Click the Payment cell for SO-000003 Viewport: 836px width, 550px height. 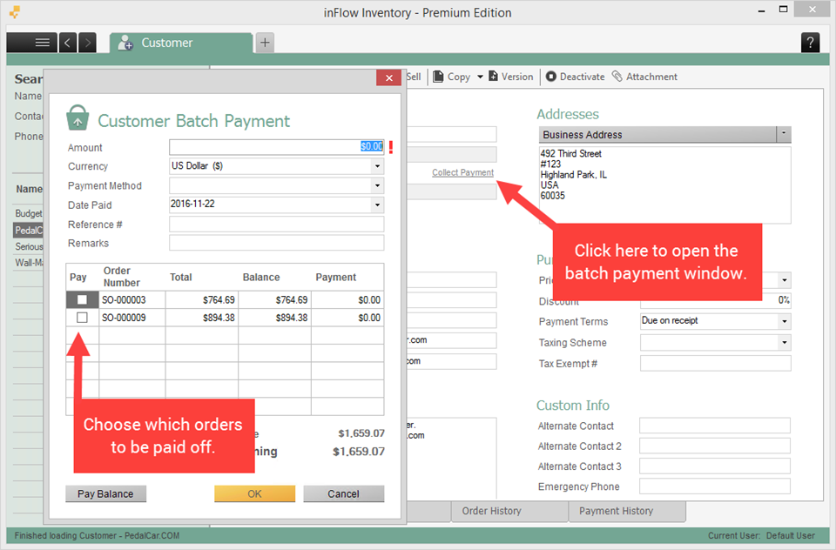(347, 300)
